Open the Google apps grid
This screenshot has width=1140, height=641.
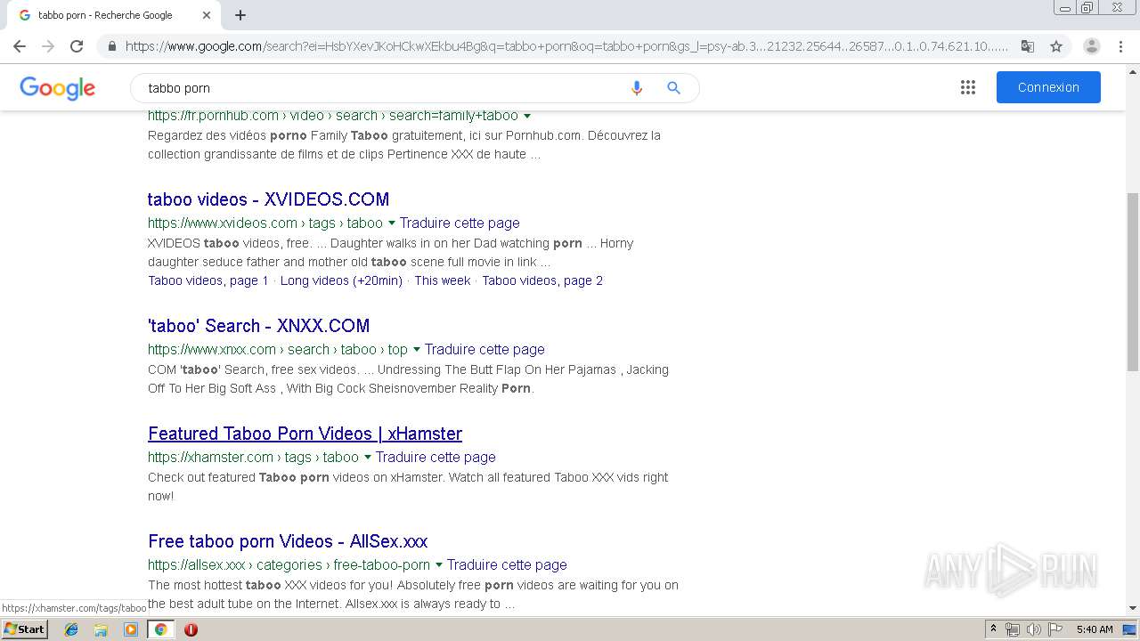(968, 87)
